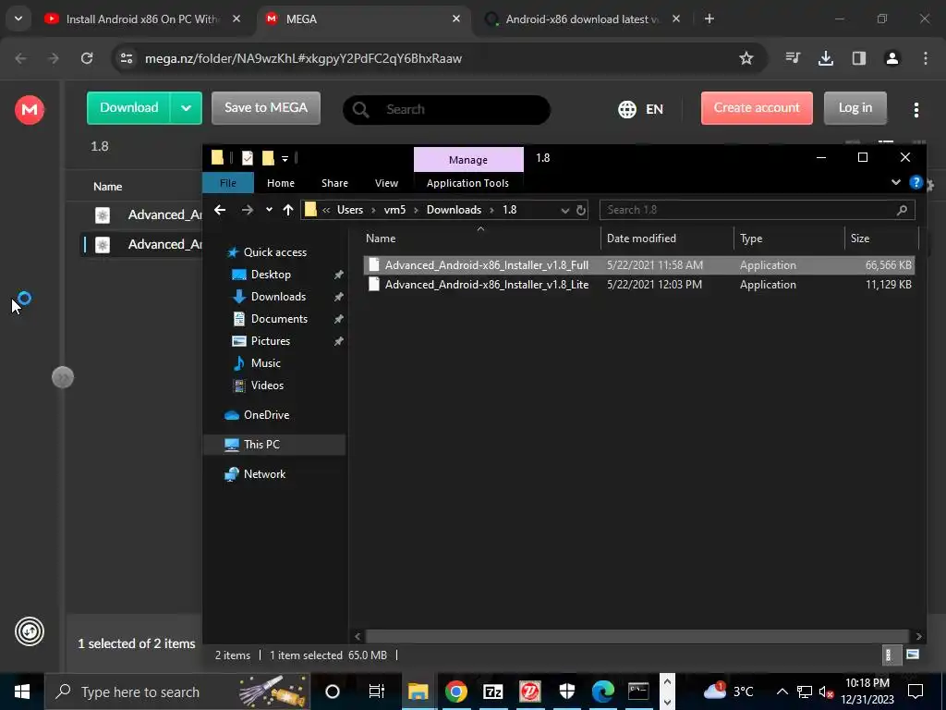Image resolution: width=946 pixels, height=710 pixels.
Task: Open the Home ribbon tab
Action: (x=281, y=183)
